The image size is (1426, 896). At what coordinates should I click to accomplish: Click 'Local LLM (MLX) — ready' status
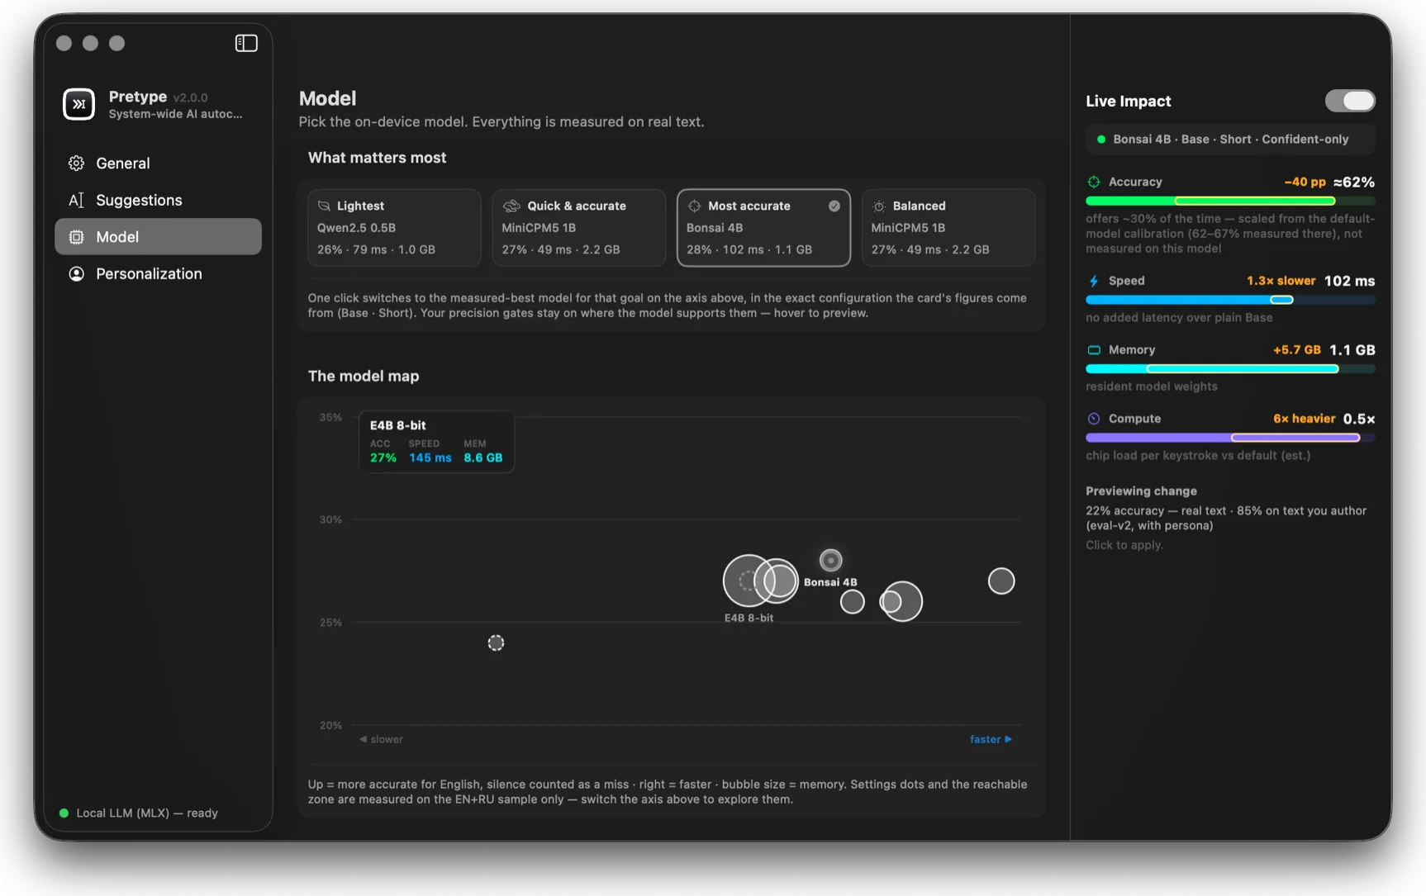[x=147, y=813]
